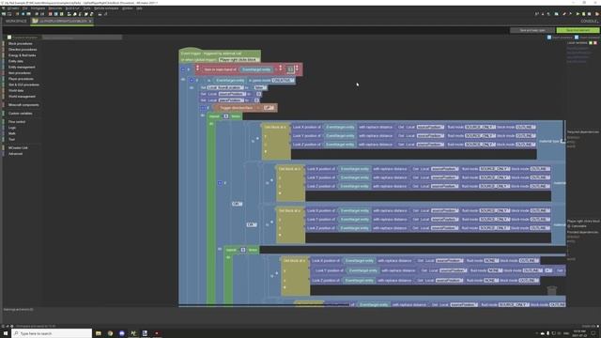Screen dimensions: 601x338
Task: Click the green Run client play icon
Action: coord(578,14)
